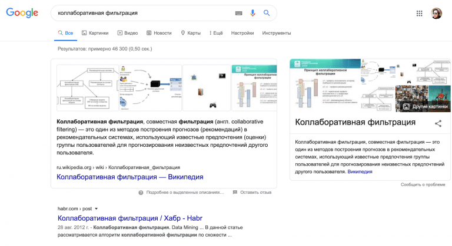
Task: Start voice search with microphone icon
Action: pyautogui.click(x=252, y=13)
